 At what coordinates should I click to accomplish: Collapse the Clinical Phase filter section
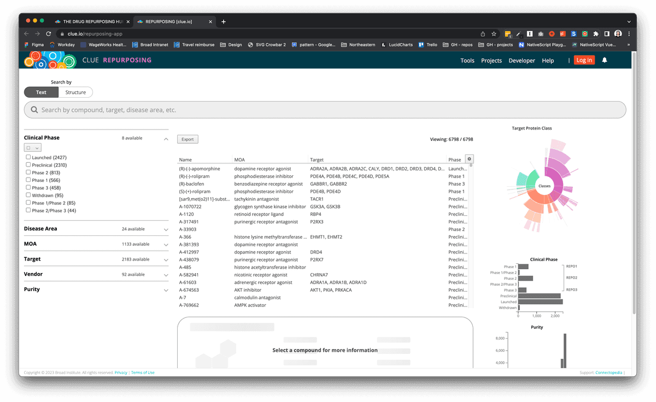click(x=165, y=139)
